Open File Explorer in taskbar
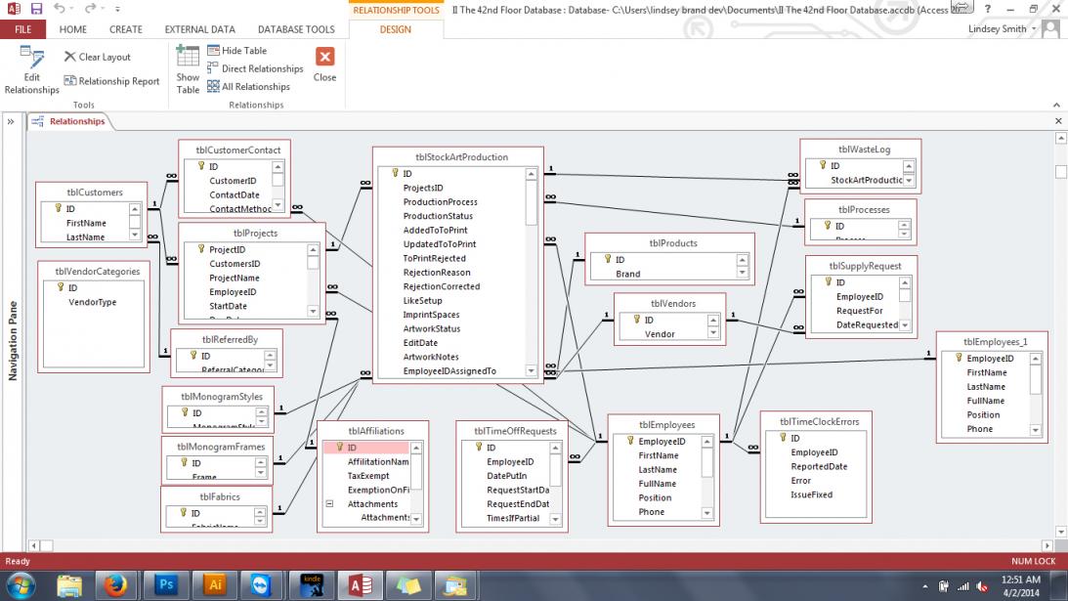Viewport: 1068px width, 601px height. (68, 585)
